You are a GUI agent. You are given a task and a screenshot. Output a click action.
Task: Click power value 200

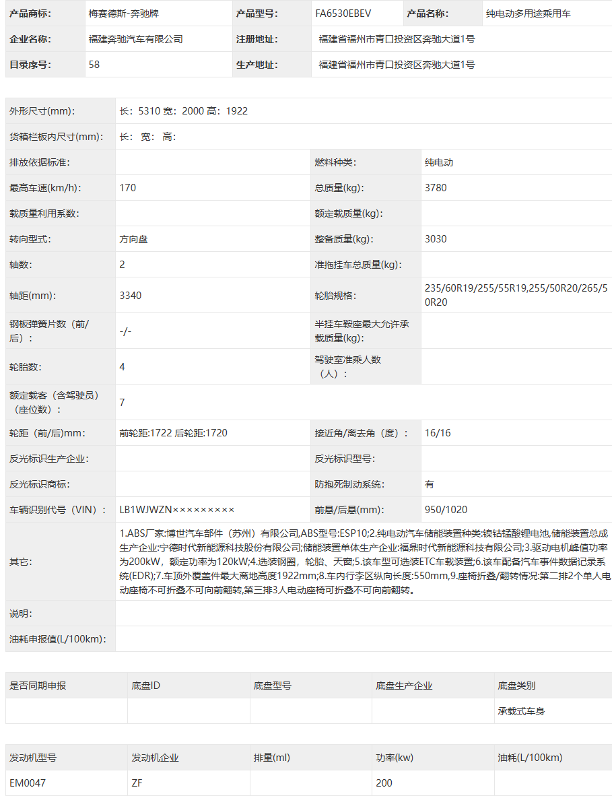(384, 783)
